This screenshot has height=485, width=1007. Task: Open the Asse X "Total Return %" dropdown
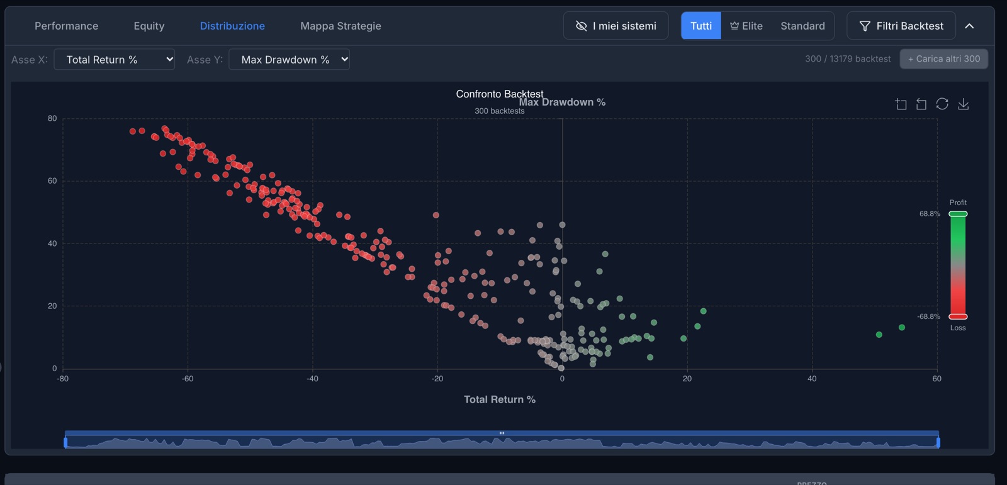tap(115, 59)
